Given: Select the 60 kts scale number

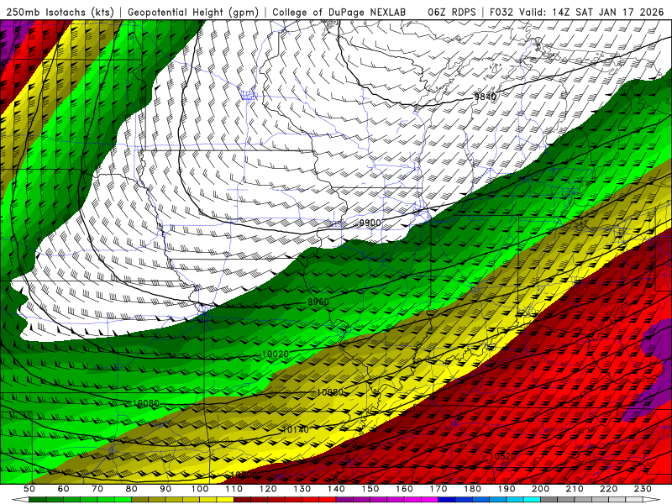Looking at the screenshot, I should [x=63, y=489].
